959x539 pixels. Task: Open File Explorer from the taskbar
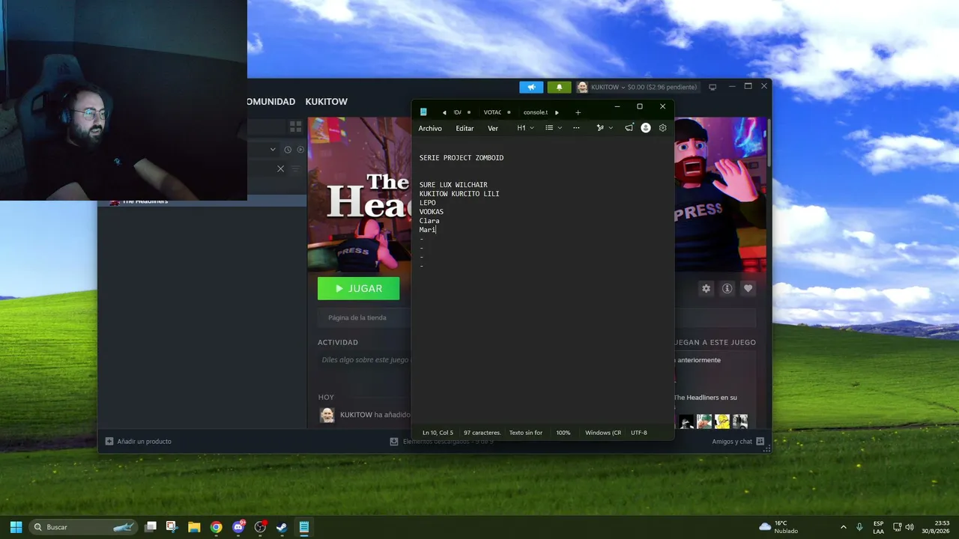[194, 527]
